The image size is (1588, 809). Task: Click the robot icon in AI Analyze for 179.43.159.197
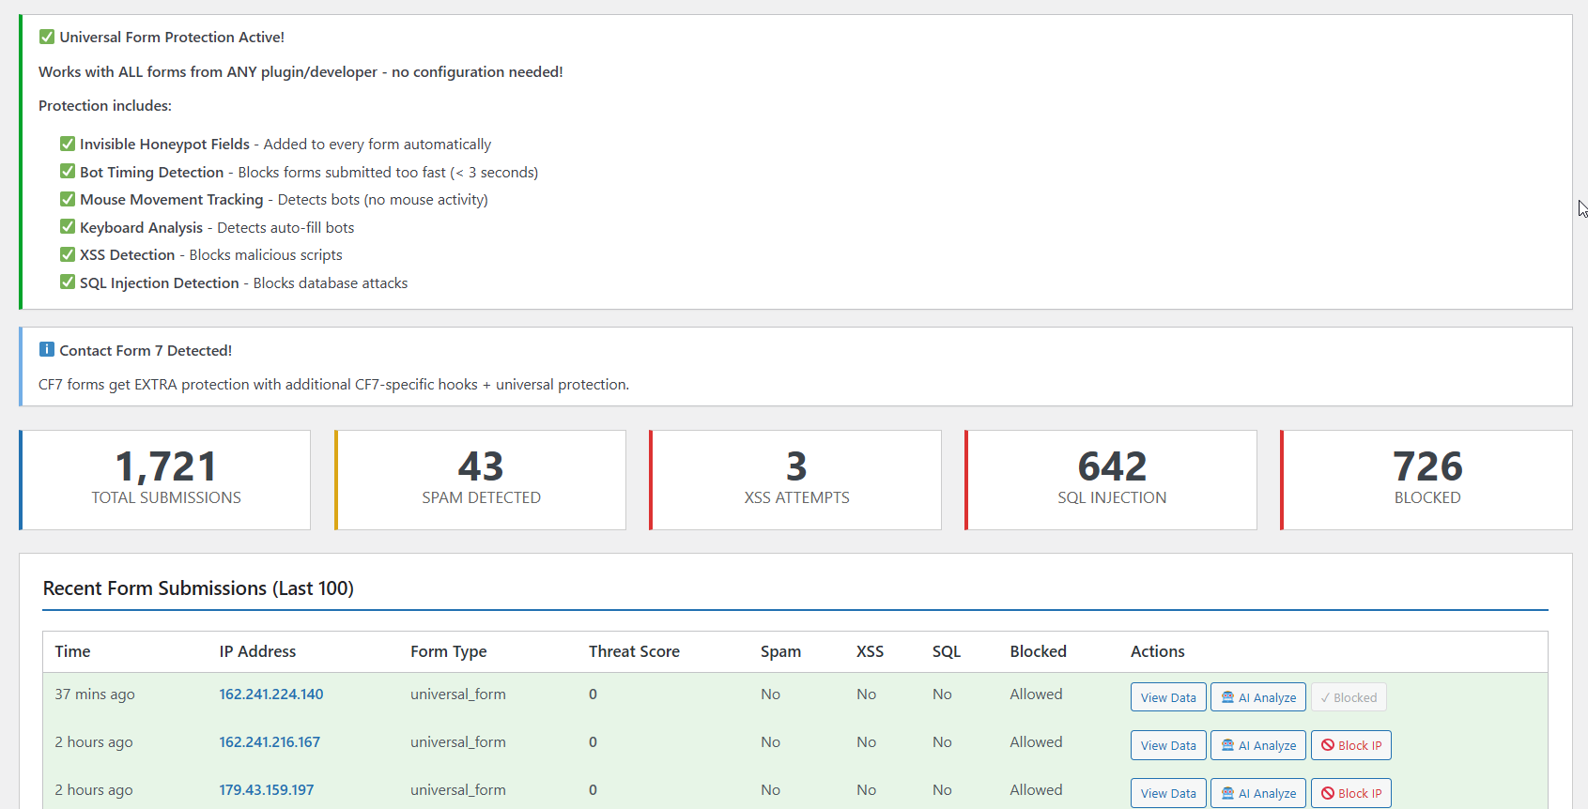pos(1227,793)
